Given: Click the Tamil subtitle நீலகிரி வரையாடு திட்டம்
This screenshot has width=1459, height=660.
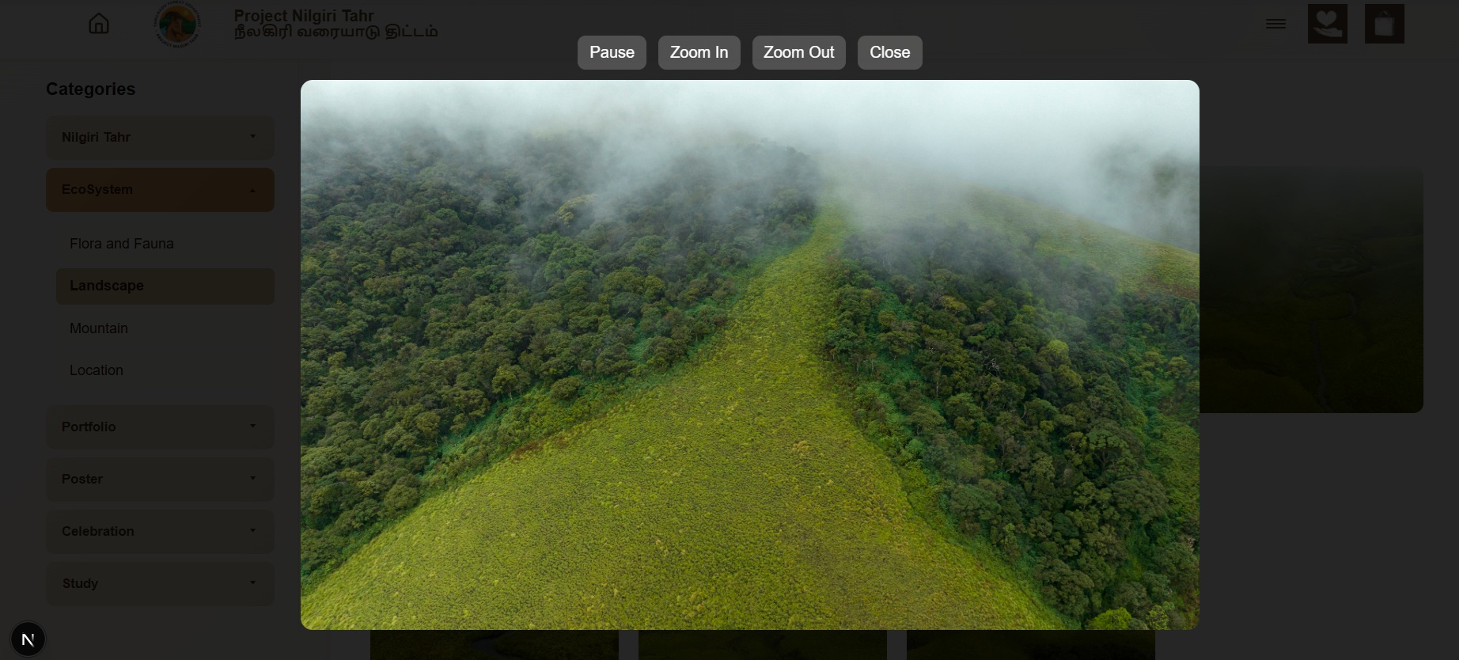Looking at the screenshot, I should [335, 32].
